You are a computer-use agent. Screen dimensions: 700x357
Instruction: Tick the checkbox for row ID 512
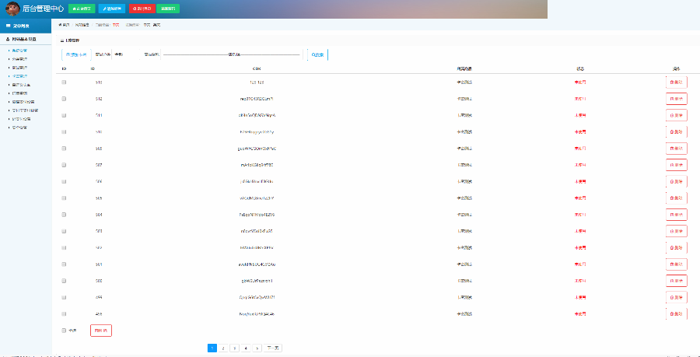64,99
